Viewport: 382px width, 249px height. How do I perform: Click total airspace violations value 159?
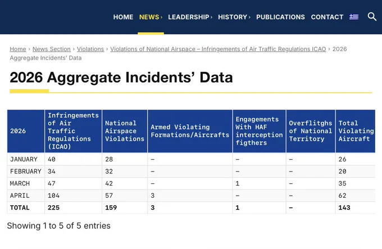tap(111, 208)
